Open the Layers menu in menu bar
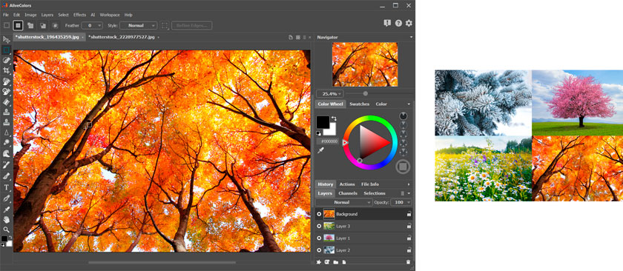 click(47, 15)
